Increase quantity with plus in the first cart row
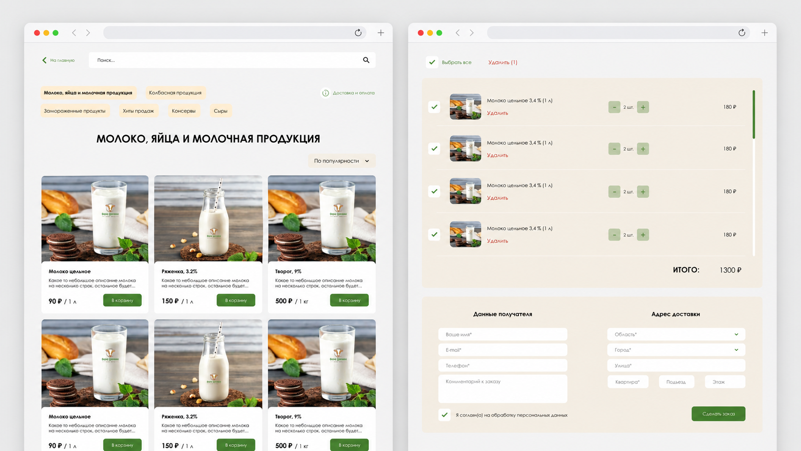The width and height of the screenshot is (801, 451). pos(643,107)
